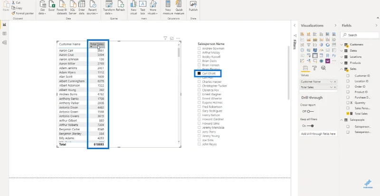Check Andrew Bowman in salesperson slicer
Image resolution: width=380 pixels, height=196 pixels.
pos(199,48)
